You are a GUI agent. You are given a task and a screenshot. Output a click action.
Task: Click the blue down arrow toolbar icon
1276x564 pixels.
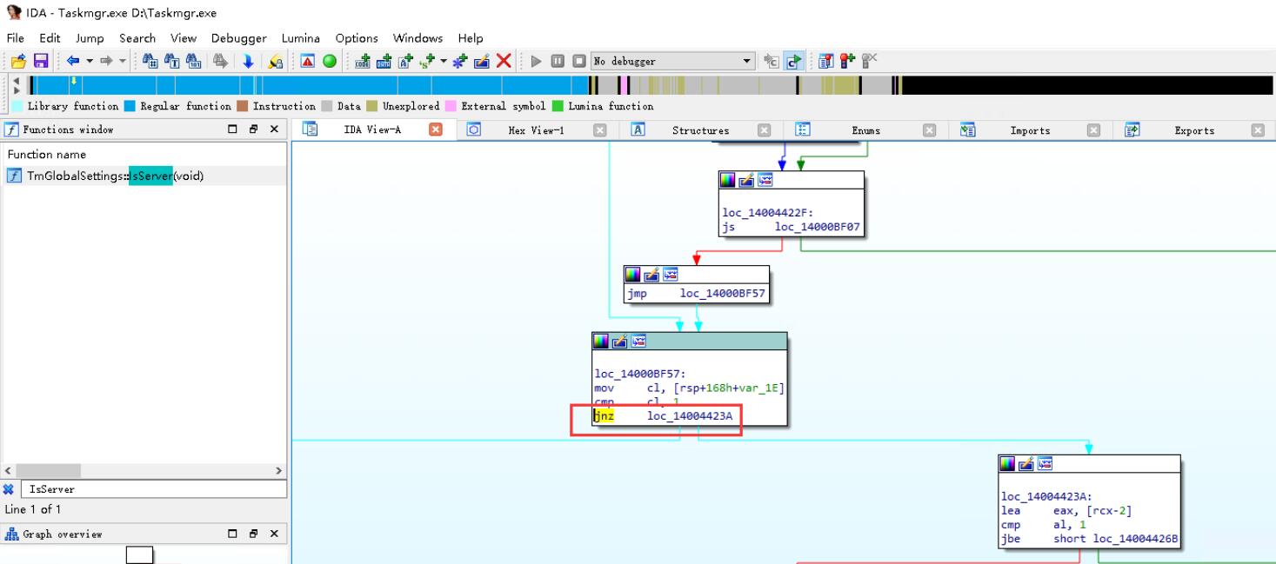[250, 61]
